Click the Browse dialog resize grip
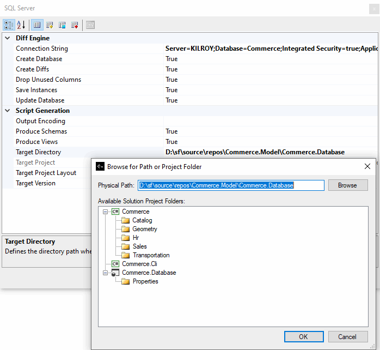 pyautogui.click(x=373, y=347)
